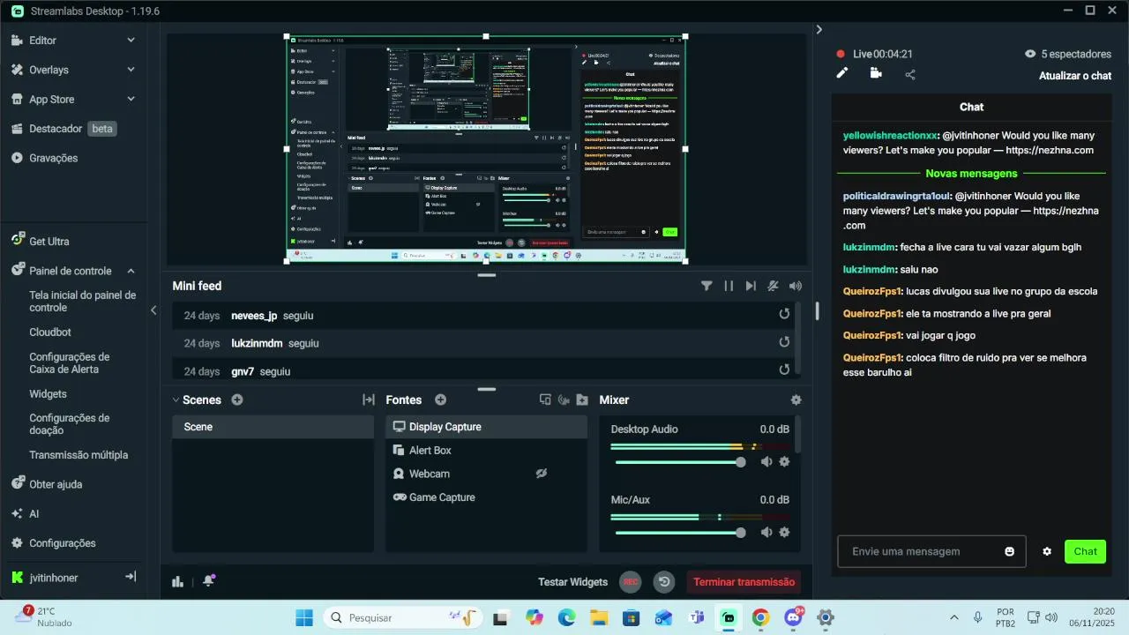Screen dimensions: 1129x635
Task: Replay the lukzinmdm follow alert
Action: (784, 342)
